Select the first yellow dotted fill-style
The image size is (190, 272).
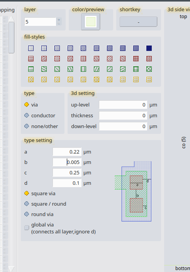point(31,79)
